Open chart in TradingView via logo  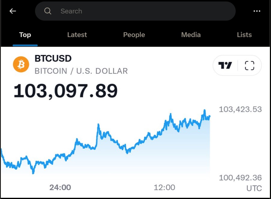click(225, 65)
